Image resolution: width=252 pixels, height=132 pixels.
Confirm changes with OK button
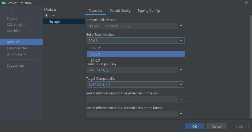click(x=194, y=126)
